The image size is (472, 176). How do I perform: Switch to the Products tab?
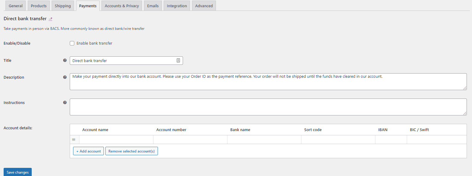[39, 6]
